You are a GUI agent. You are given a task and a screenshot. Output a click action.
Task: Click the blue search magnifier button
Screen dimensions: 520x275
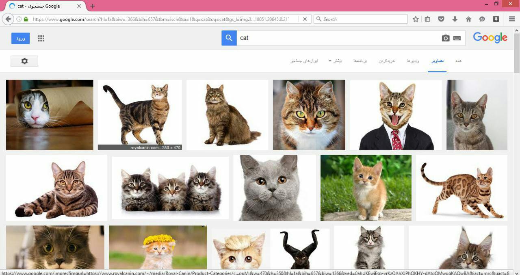[229, 38]
